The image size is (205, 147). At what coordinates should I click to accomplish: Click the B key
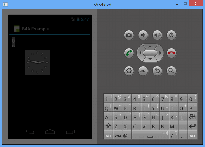pyautogui.click(x=155, y=125)
